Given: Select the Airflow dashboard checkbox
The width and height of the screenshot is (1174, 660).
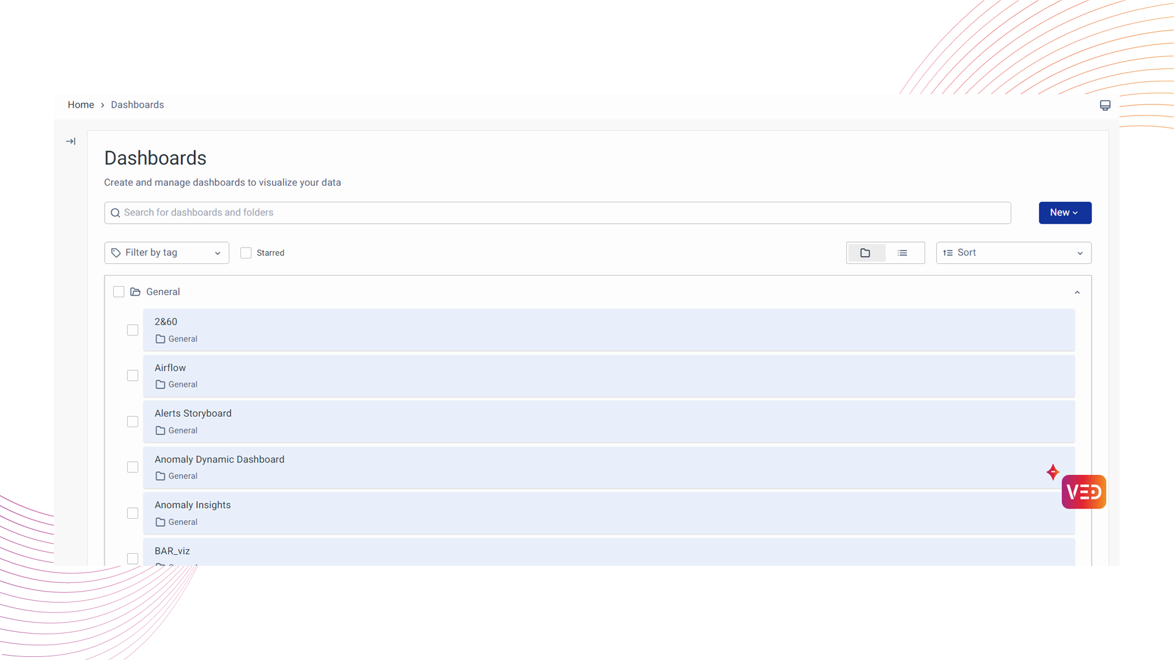Looking at the screenshot, I should coord(133,376).
